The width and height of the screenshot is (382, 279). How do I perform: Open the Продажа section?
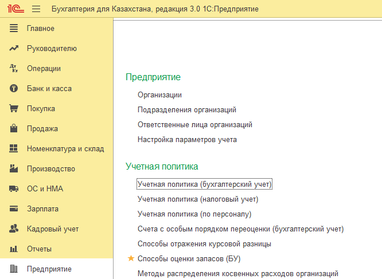click(42, 129)
